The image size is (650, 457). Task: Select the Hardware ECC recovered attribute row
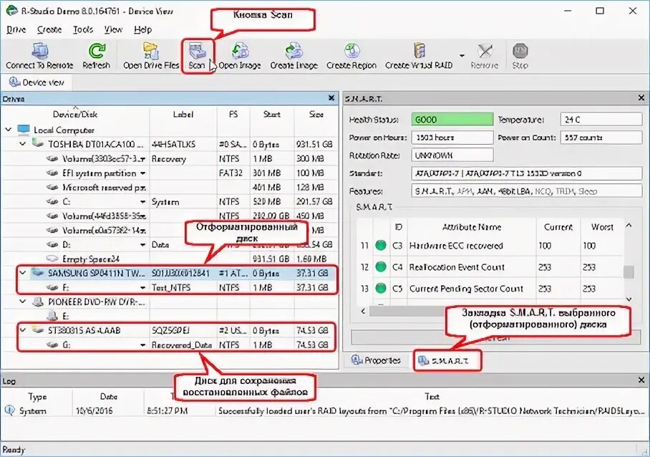pyautogui.click(x=490, y=246)
